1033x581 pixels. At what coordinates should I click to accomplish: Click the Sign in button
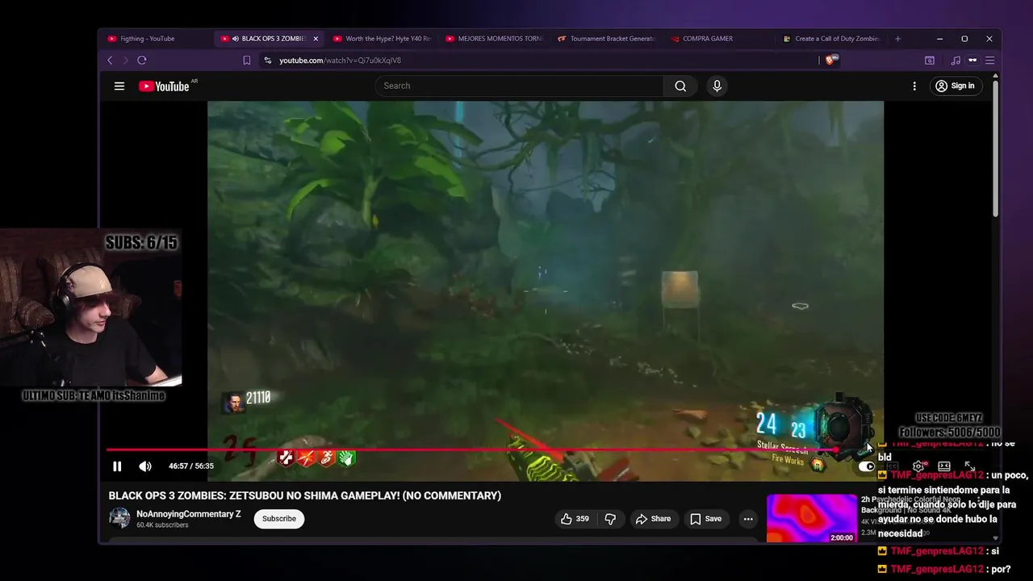(955, 86)
